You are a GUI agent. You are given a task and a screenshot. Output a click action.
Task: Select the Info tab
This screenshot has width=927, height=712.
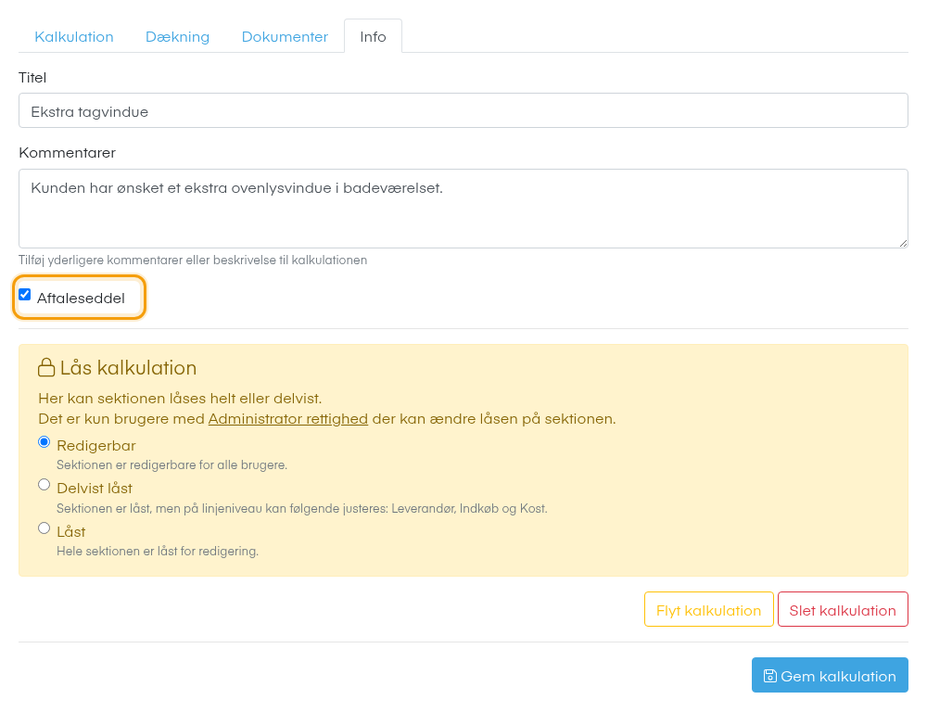pos(373,37)
